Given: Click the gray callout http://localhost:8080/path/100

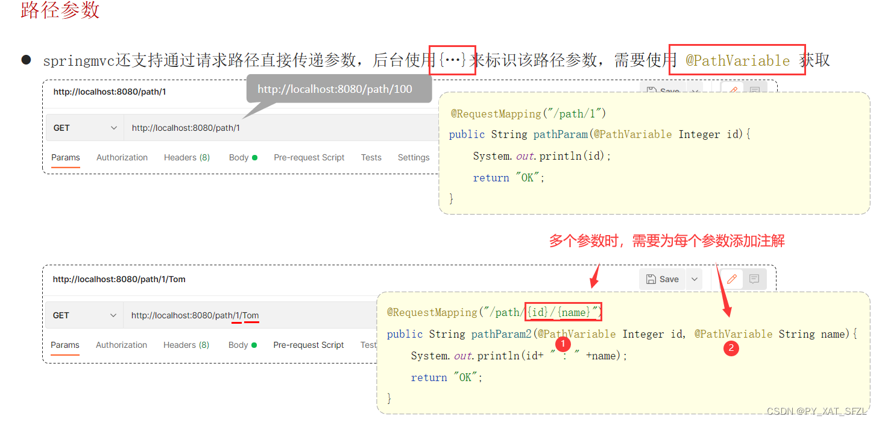Looking at the screenshot, I should point(339,89).
